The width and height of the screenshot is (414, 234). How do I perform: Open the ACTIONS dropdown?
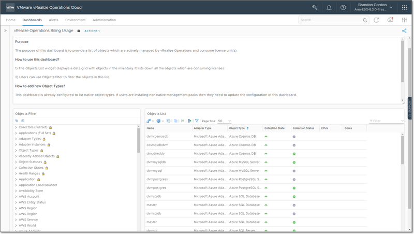(93, 31)
